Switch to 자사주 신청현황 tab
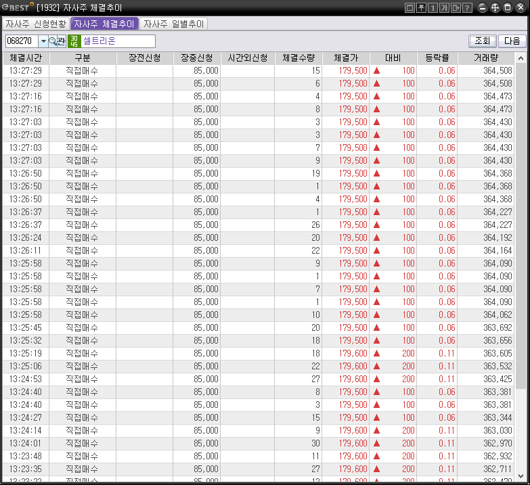 36,24
